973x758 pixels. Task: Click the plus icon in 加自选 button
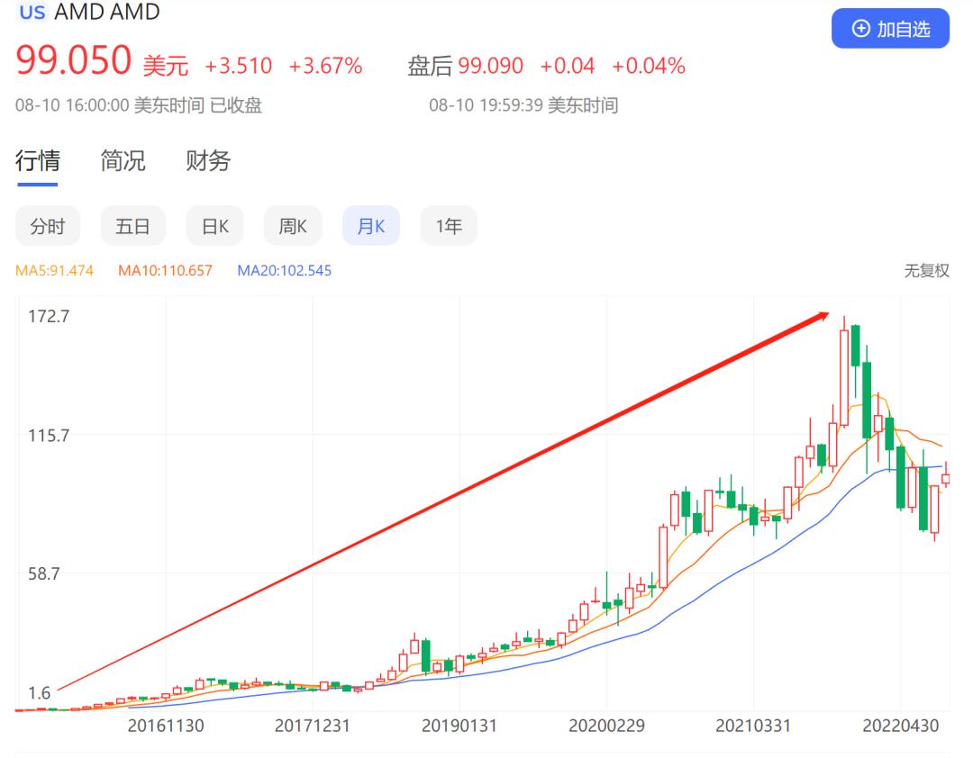[860, 29]
